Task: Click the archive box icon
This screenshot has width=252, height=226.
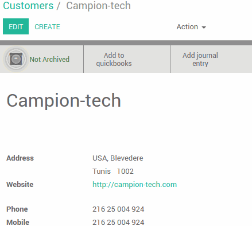Action: tap(16, 59)
